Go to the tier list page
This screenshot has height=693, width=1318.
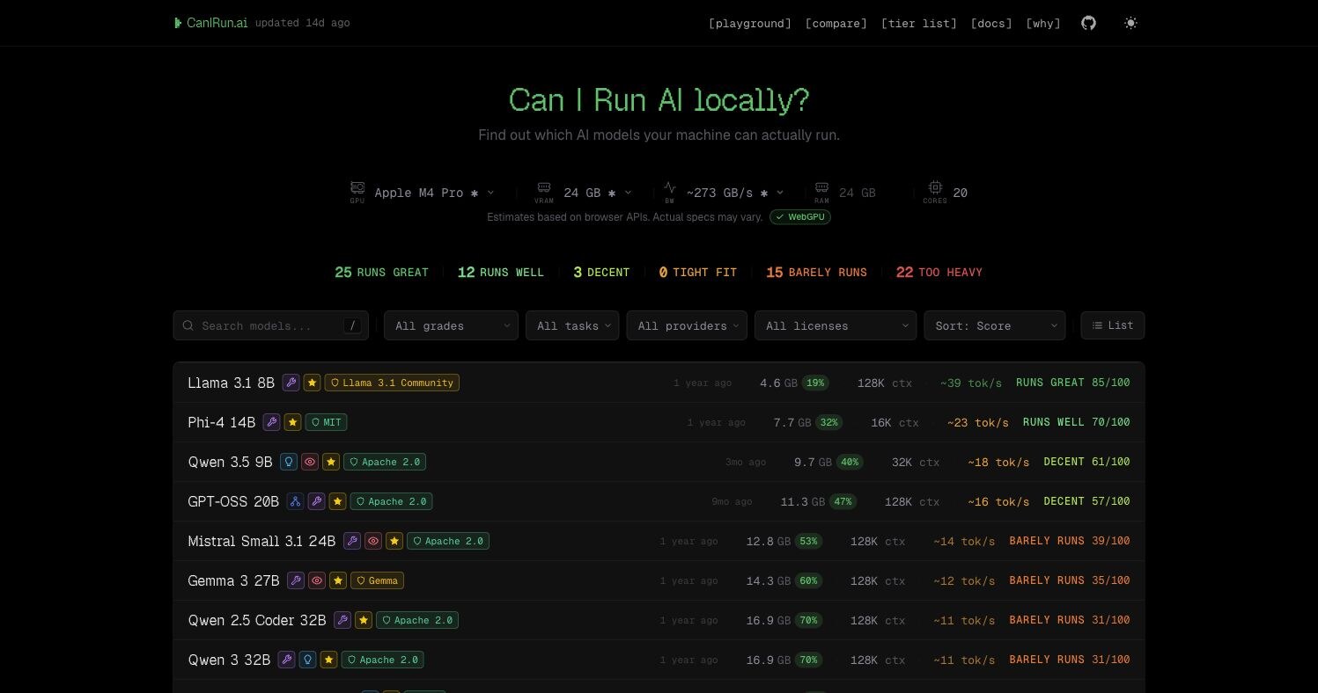tap(919, 23)
